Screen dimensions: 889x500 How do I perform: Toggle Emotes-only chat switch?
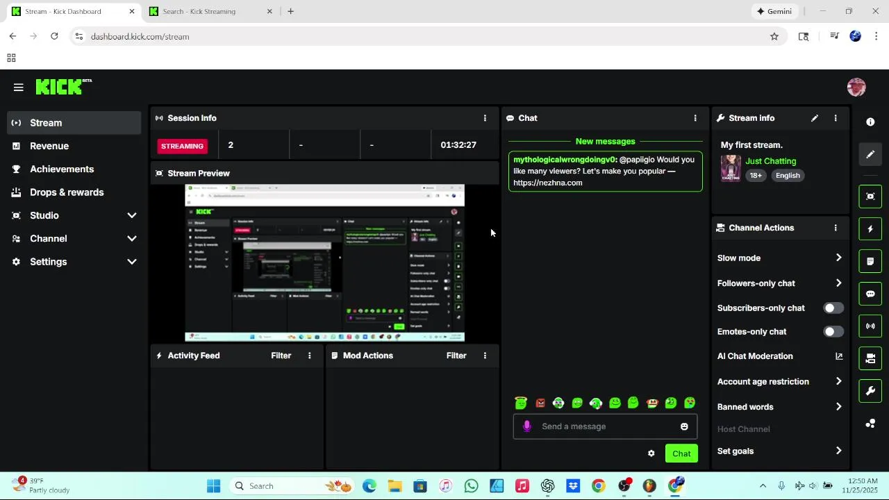[833, 332]
